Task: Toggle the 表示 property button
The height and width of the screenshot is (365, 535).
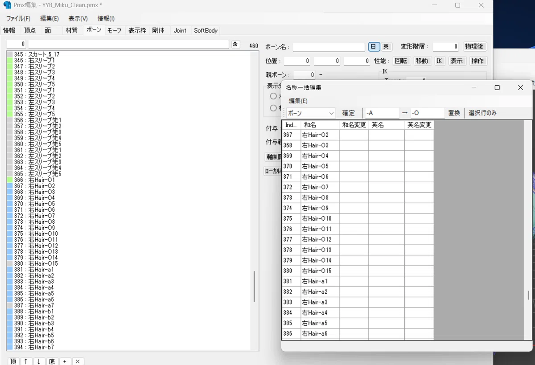Action: click(x=457, y=61)
